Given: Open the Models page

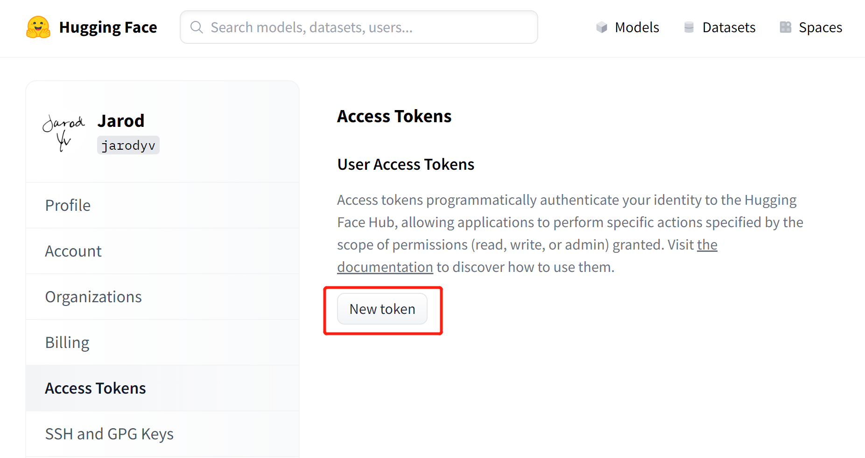Looking at the screenshot, I should pyautogui.click(x=627, y=27).
